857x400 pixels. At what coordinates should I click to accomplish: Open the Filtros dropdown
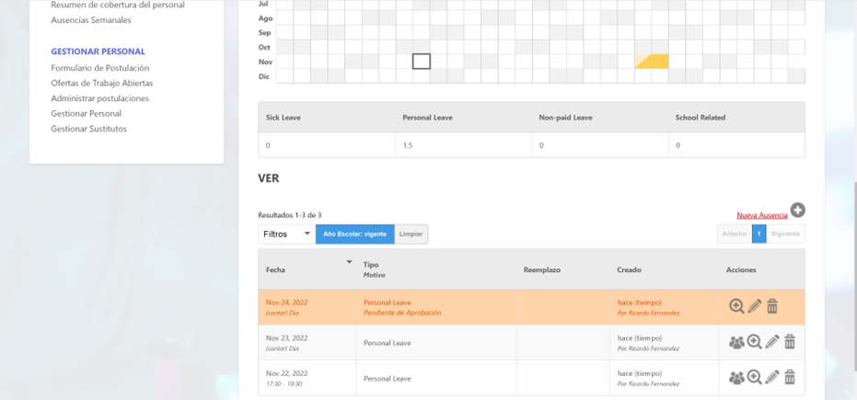click(x=286, y=234)
